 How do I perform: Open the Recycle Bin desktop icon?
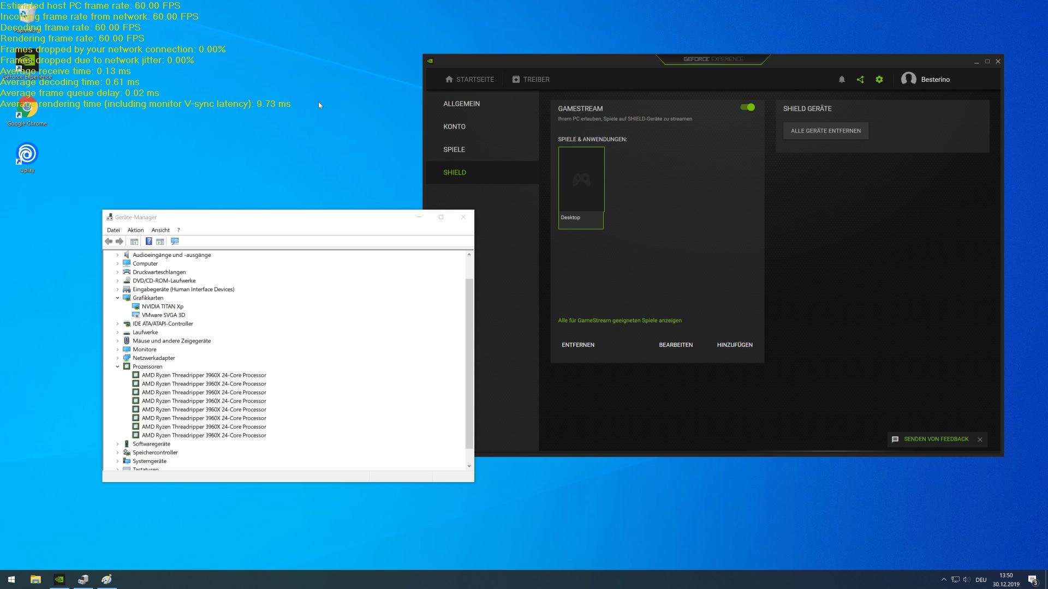coord(27,17)
